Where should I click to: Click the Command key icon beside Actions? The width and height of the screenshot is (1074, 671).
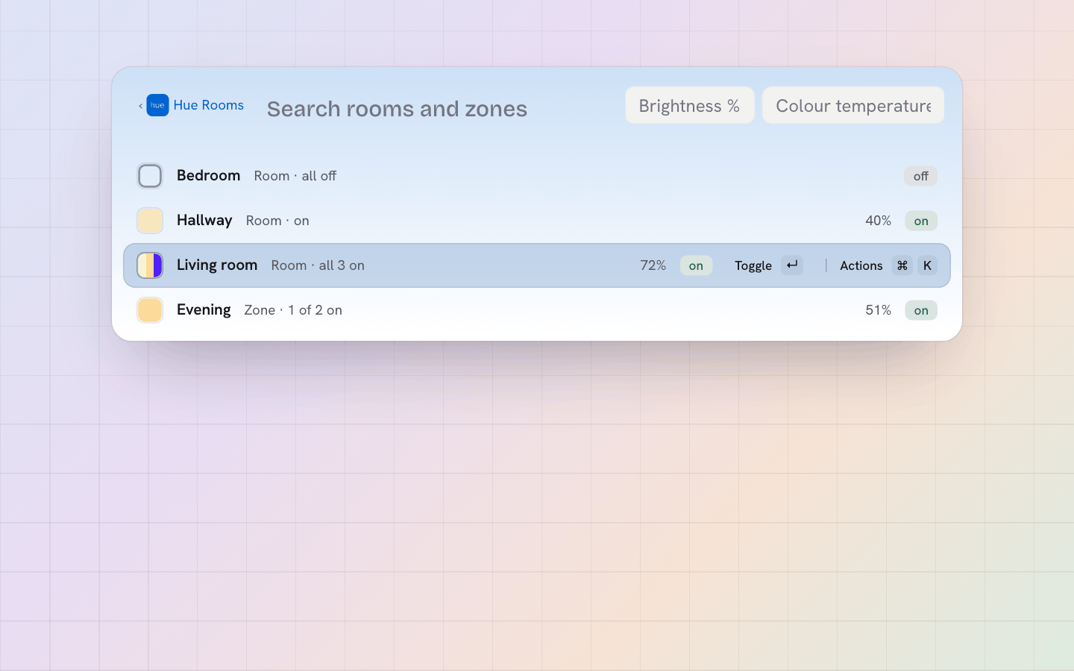click(902, 265)
